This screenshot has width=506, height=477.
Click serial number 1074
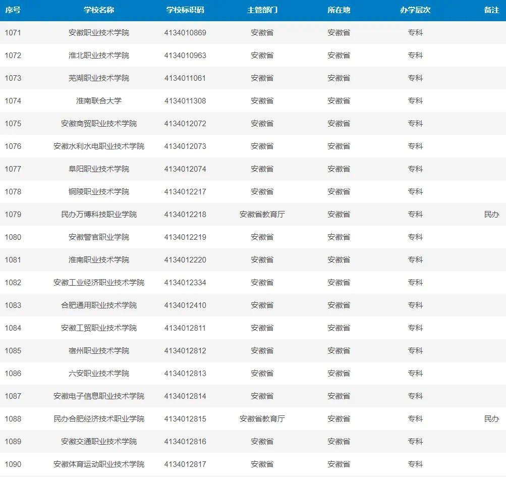pyautogui.click(x=13, y=101)
